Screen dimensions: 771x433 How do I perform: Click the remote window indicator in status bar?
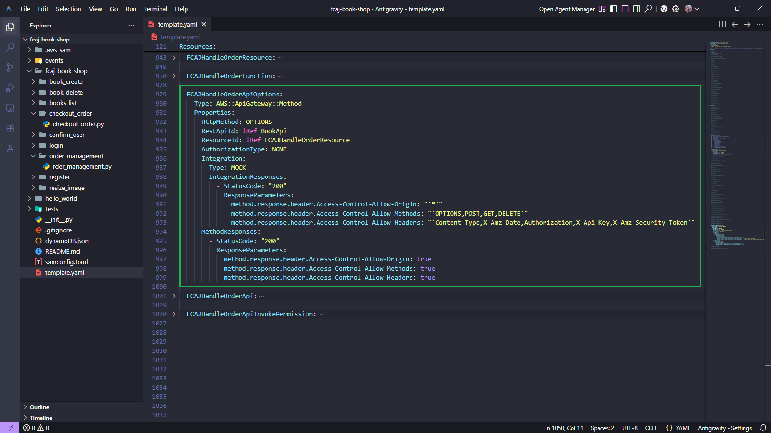pos(10,428)
